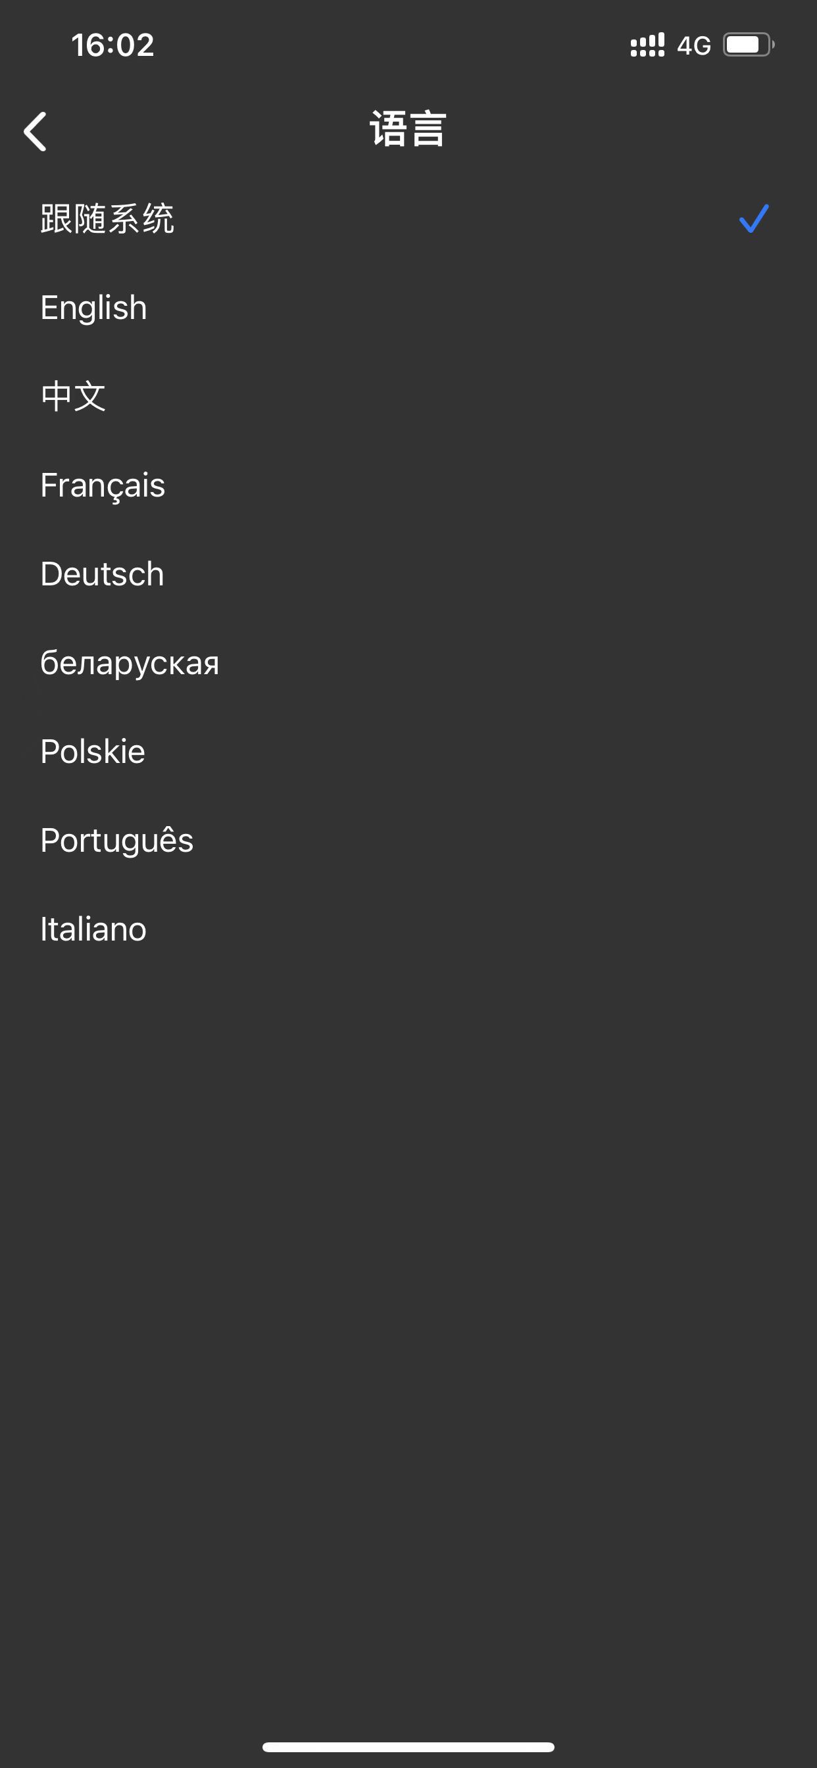
Task: Tap the blue checkmark next to 跟随系统
Action: (x=753, y=219)
